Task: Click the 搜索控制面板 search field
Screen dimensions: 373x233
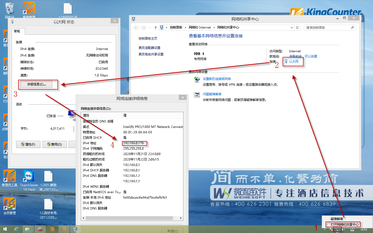Action: (328, 27)
